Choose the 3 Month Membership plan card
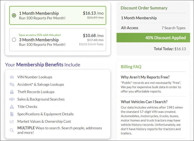Viewport: 194px width, 141px height. [58, 40]
